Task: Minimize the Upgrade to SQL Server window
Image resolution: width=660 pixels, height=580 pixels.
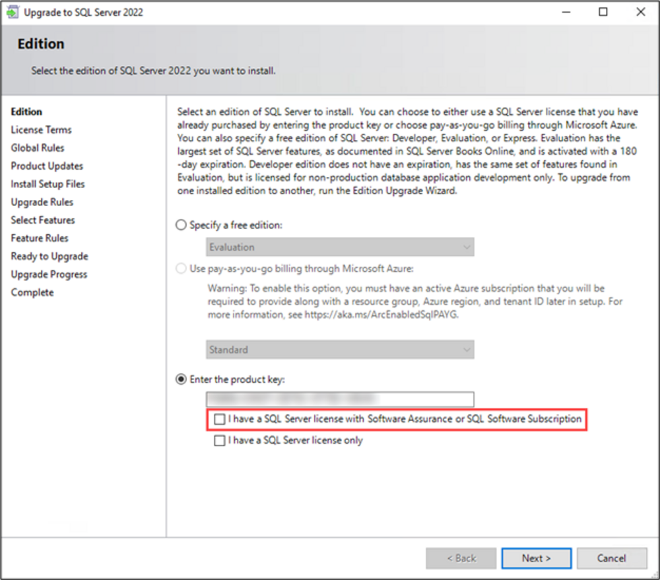Action: click(566, 13)
